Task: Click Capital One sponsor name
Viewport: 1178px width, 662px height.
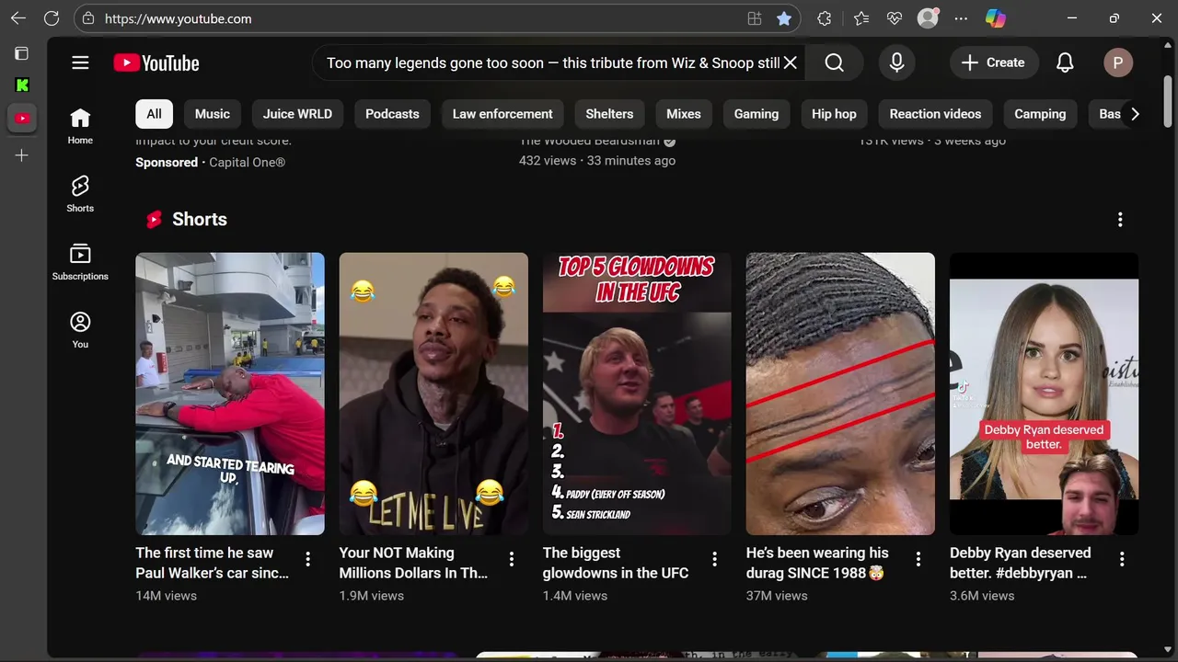Action: (x=247, y=162)
